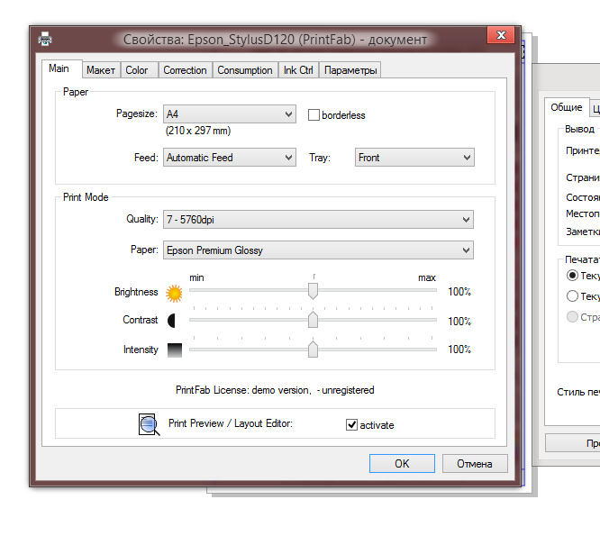The image size is (600, 545).
Task: Switch to the Параметры tab
Action: point(350,70)
